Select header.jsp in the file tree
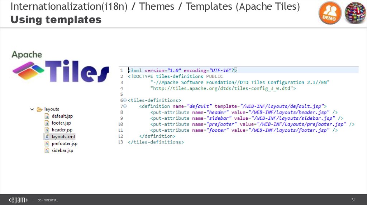Image resolution: width=367 pixels, height=205 pixels. [62, 130]
